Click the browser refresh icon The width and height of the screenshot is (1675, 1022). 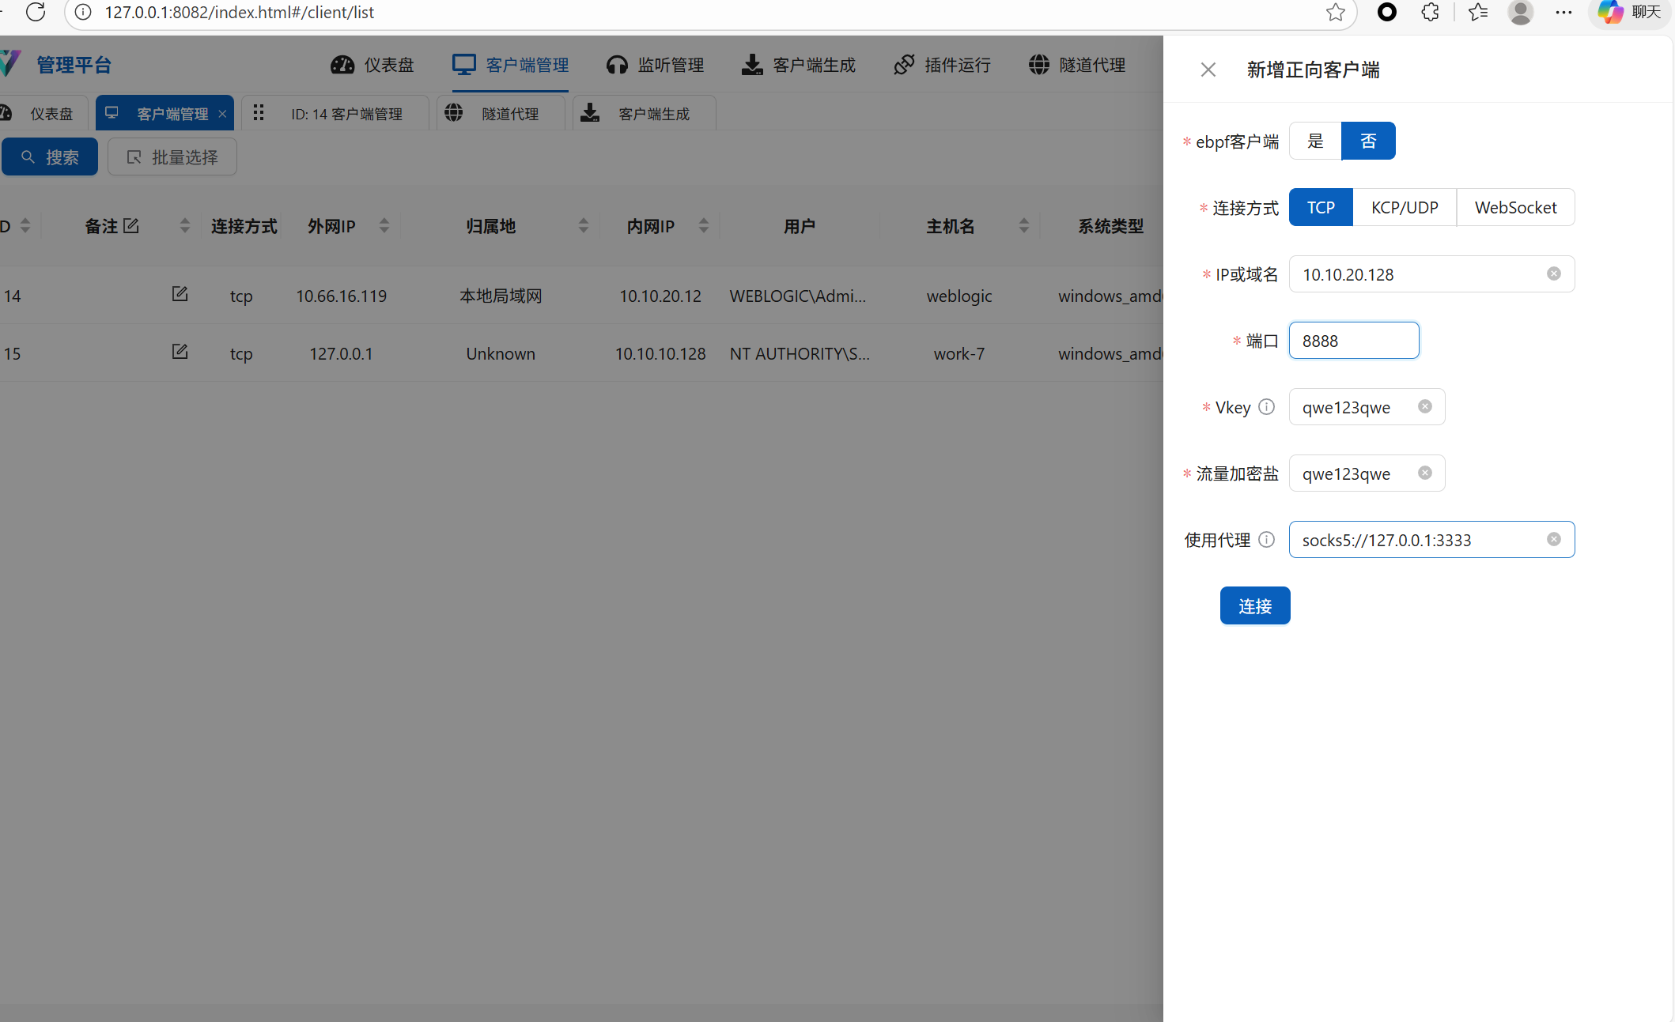36,12
